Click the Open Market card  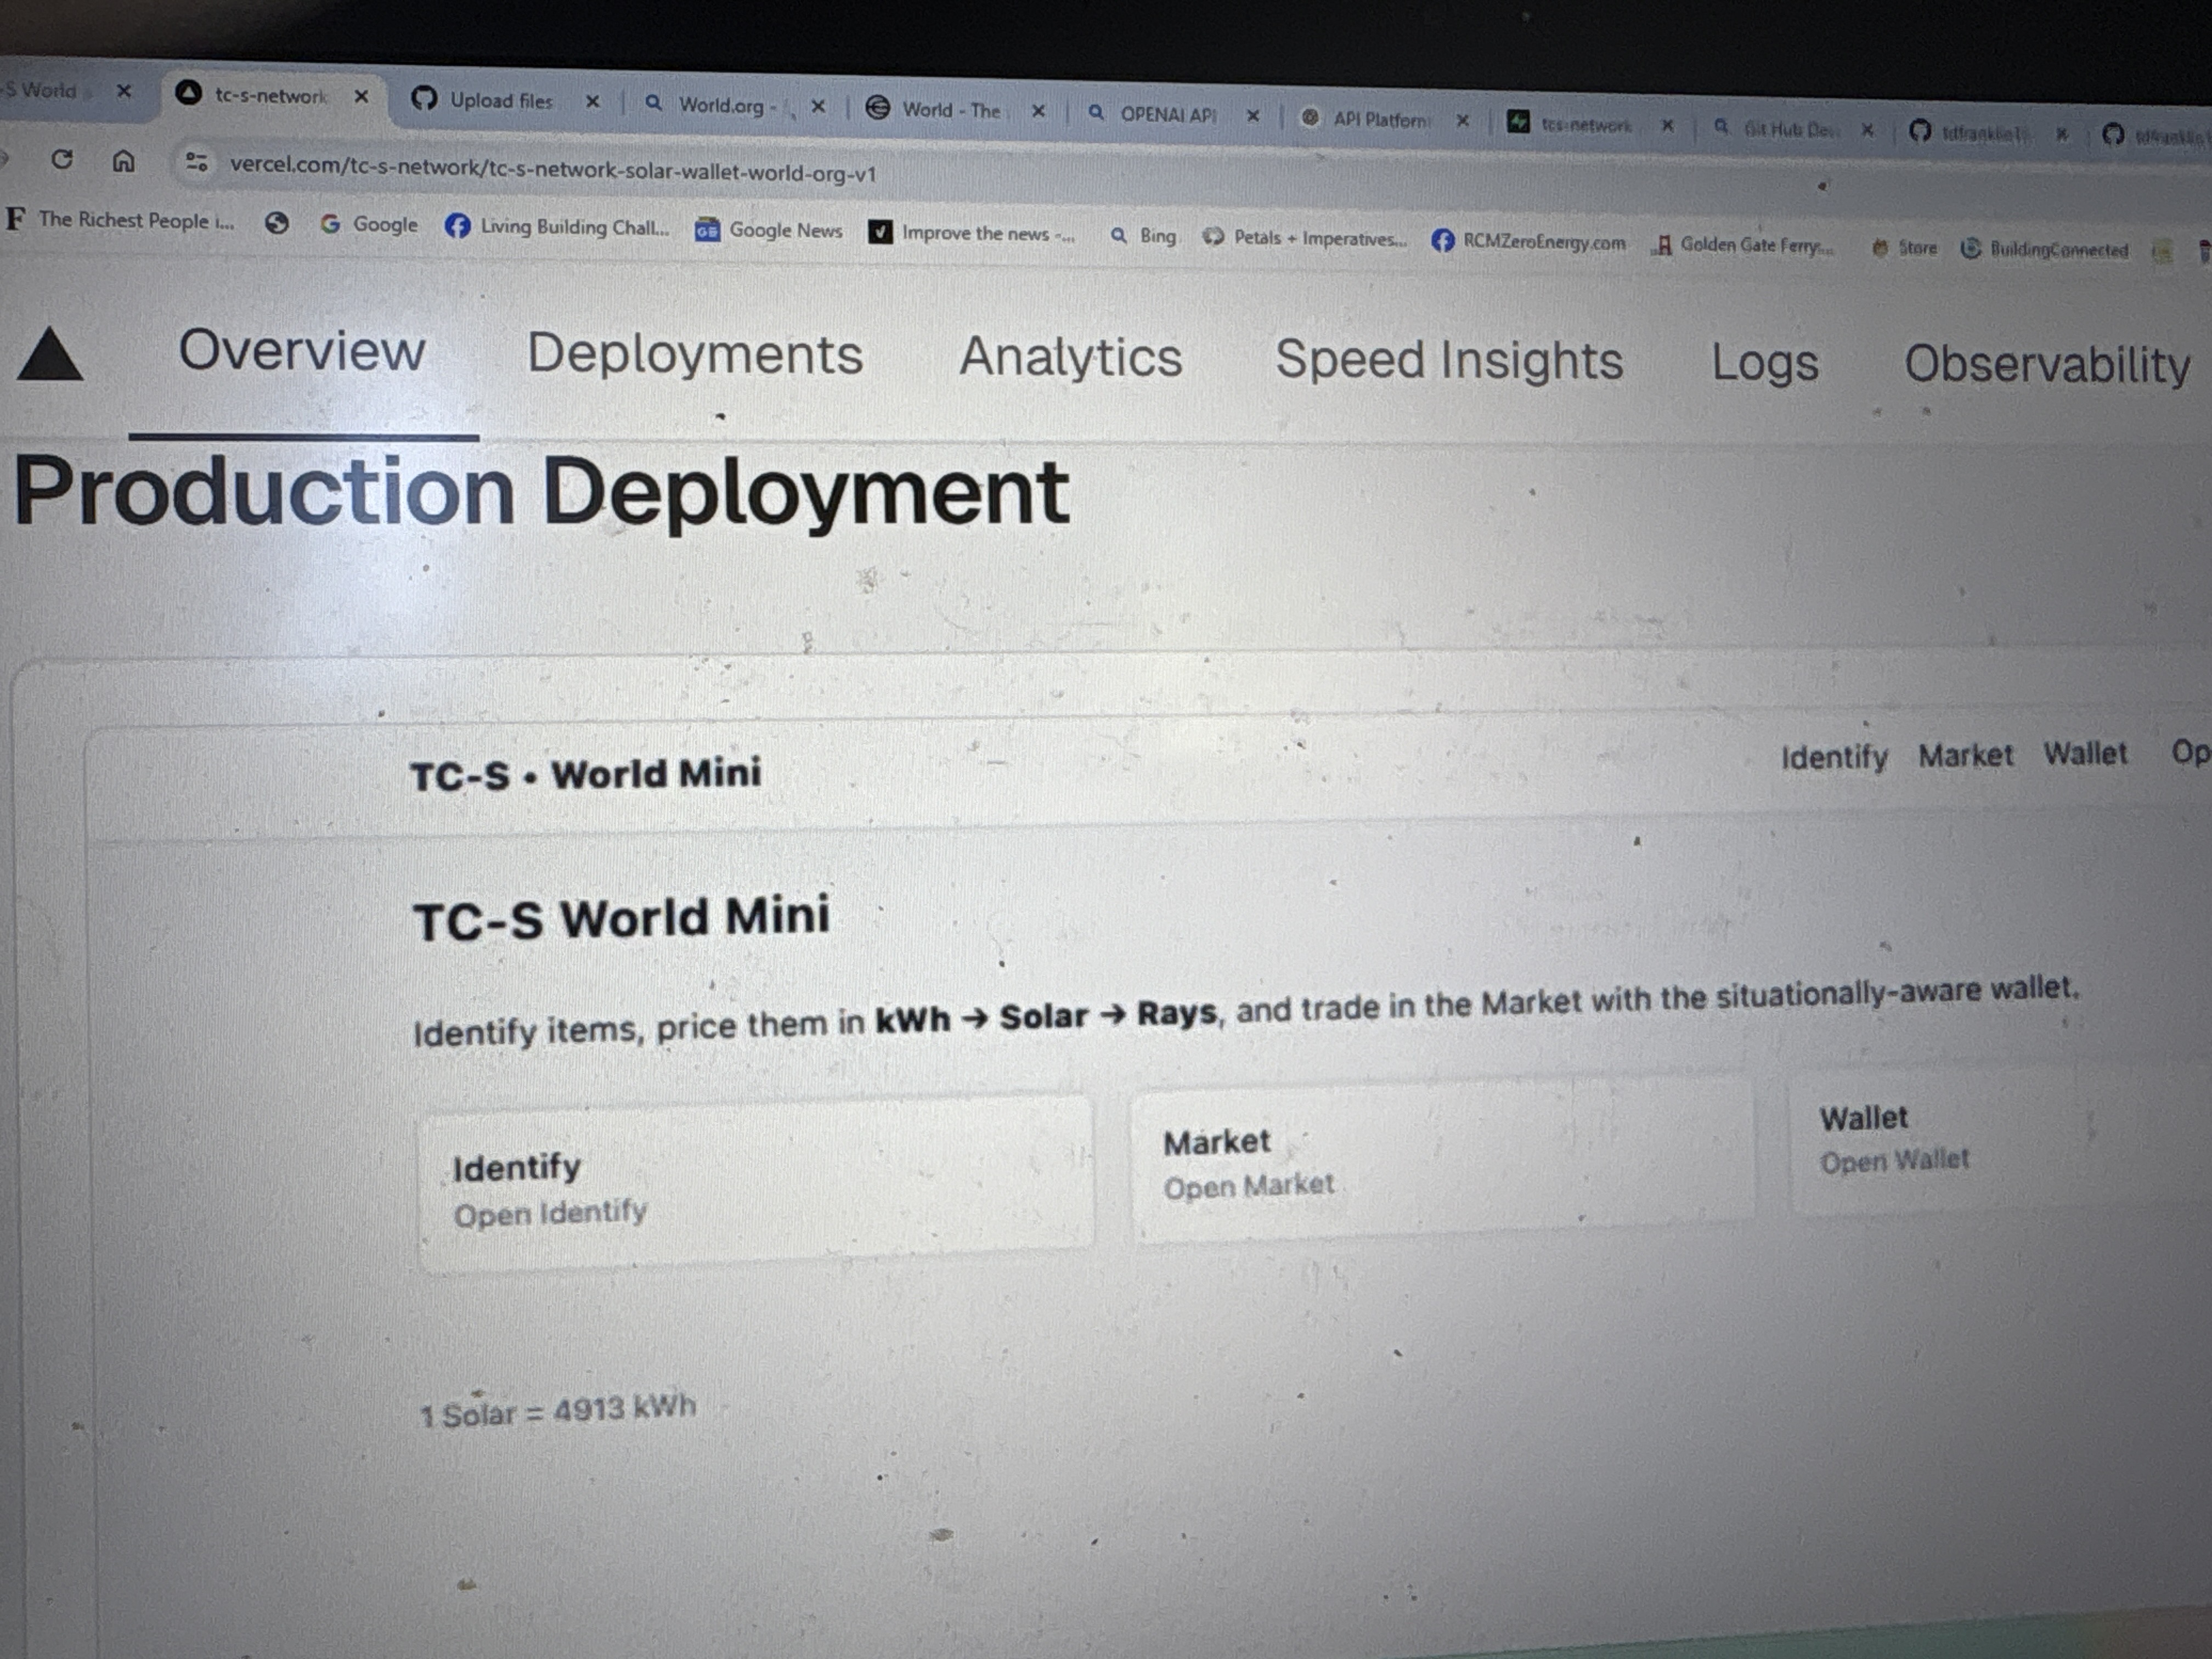pyautogui.click(x=1440, y=1163)
